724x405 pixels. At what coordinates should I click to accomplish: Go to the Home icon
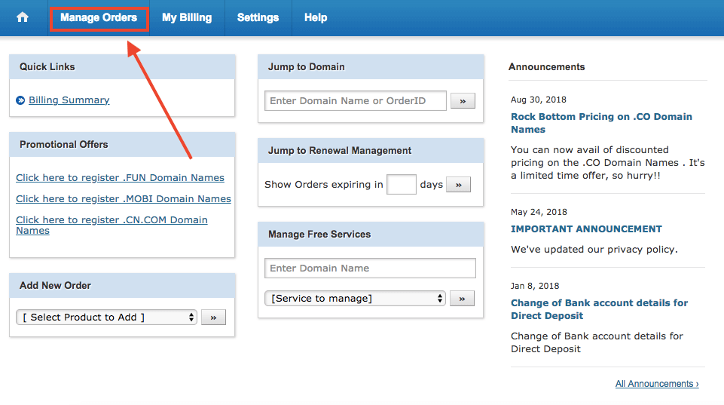coord(22,17)
